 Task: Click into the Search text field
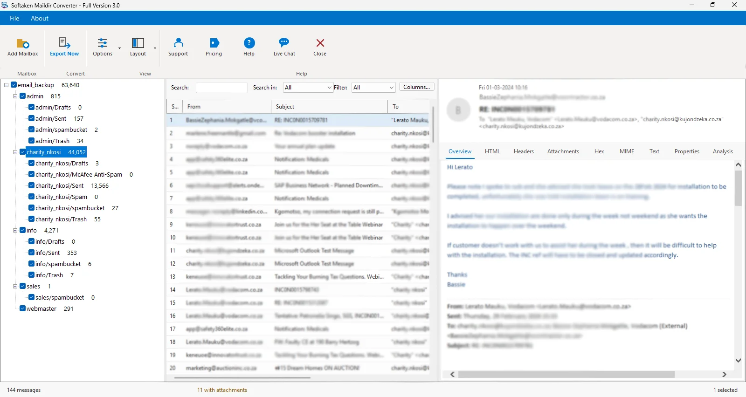click(x=221, y=88)
